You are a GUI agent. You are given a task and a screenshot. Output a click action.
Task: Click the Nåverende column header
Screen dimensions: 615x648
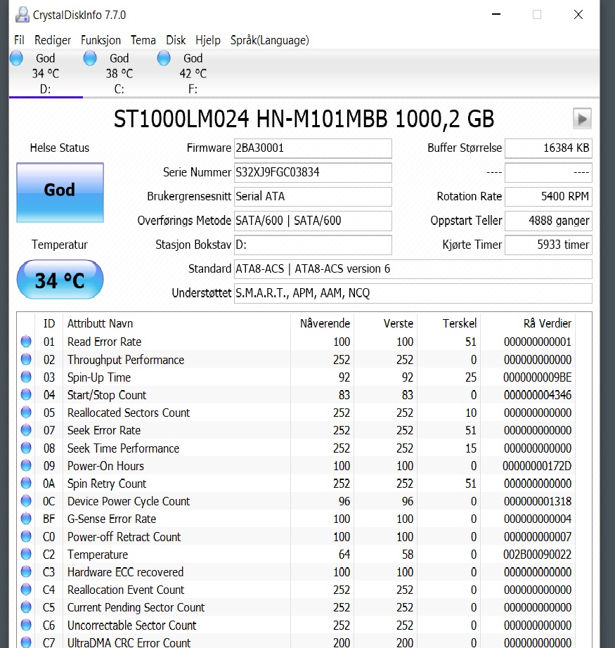[323, 323]
